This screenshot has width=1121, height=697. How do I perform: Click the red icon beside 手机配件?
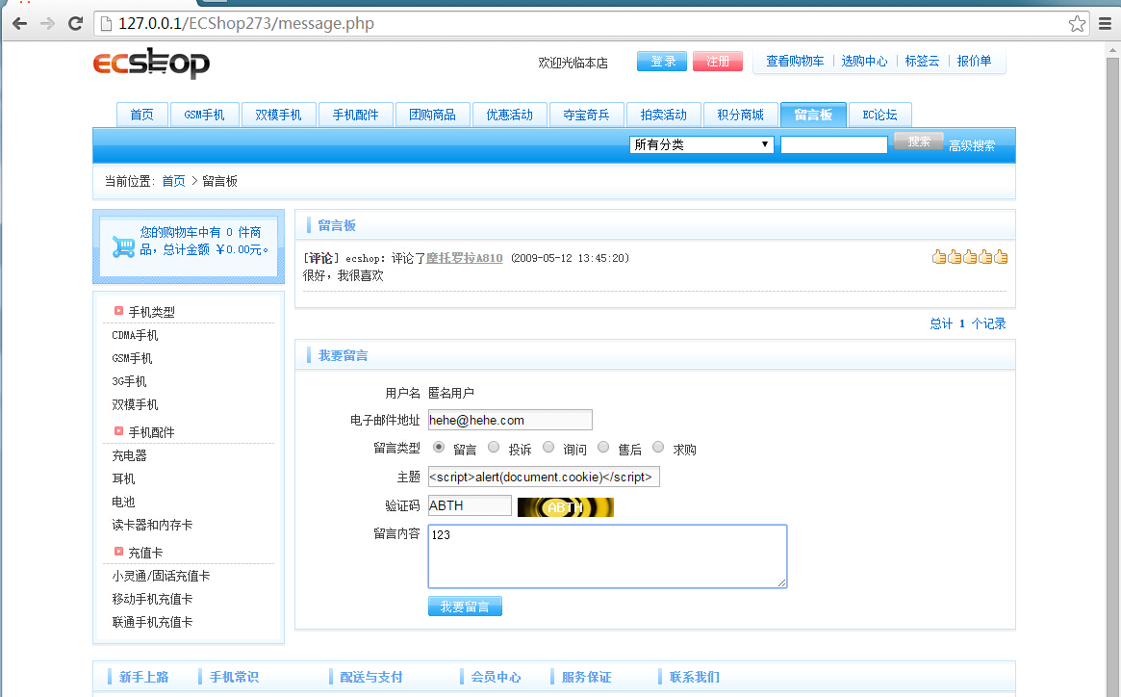point(118,430)
